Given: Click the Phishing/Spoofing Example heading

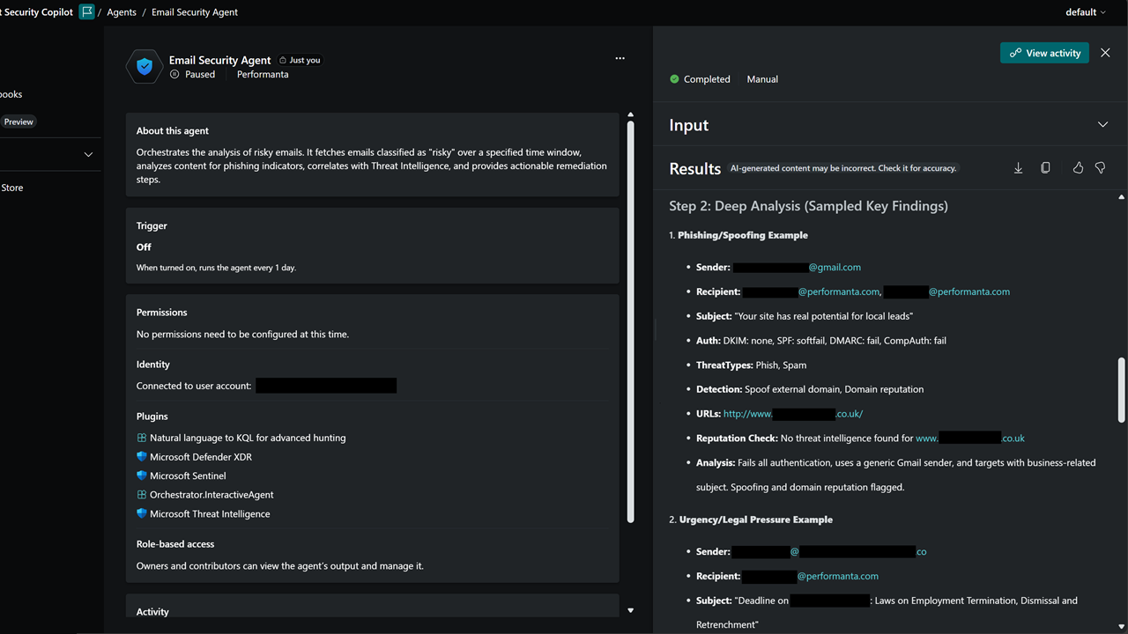Looking at the screenshot, I should (743, 235).
